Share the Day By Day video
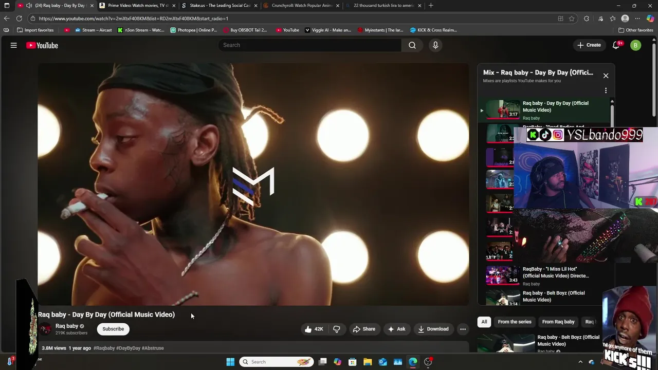The width and height of the screenshot is (658, 370). pos(364,329)
